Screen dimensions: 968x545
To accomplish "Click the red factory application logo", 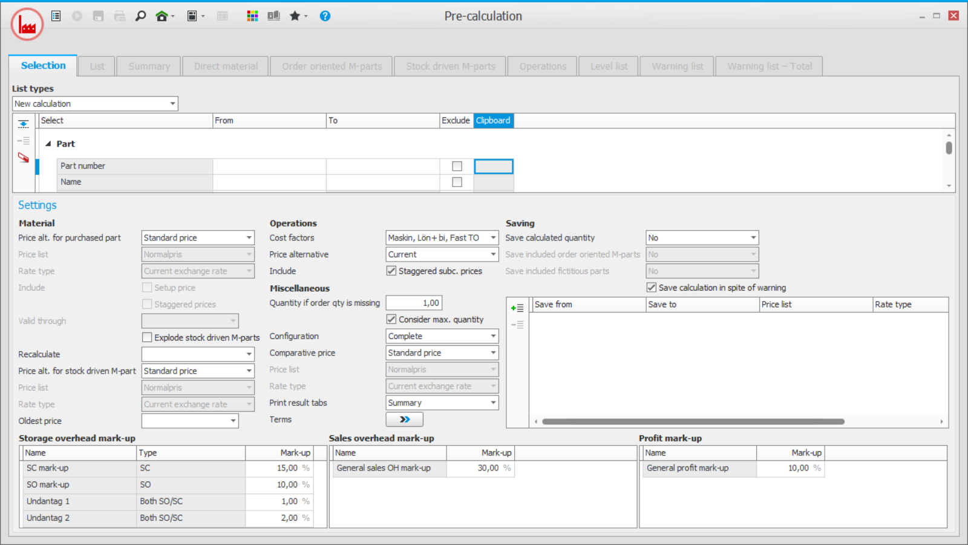I will coord(27,25).
